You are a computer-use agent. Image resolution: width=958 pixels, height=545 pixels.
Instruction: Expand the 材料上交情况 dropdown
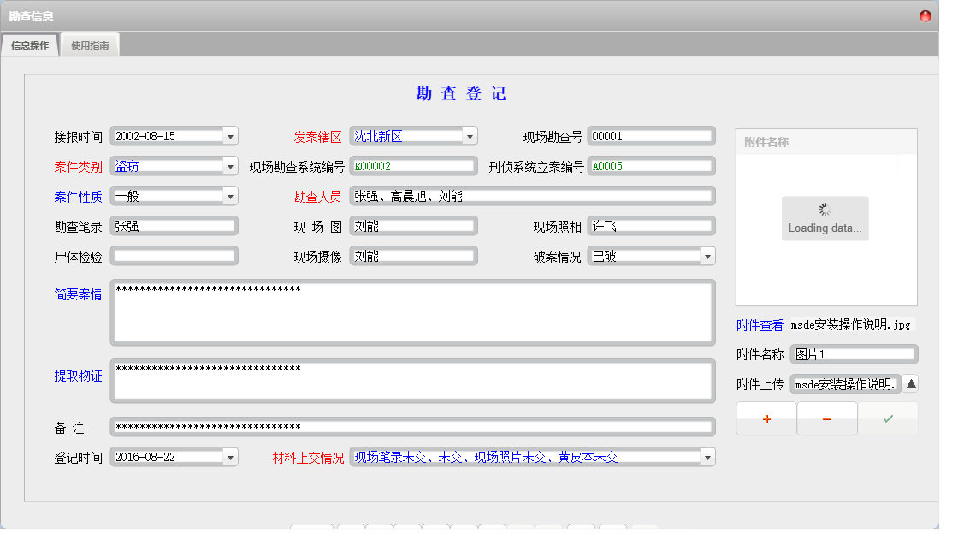coord(708,456)
